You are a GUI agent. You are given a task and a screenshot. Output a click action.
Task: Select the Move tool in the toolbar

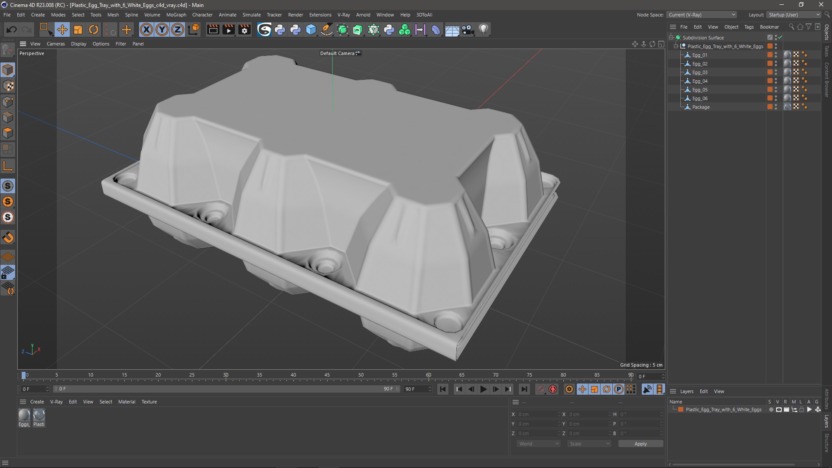tap(62, 29)
